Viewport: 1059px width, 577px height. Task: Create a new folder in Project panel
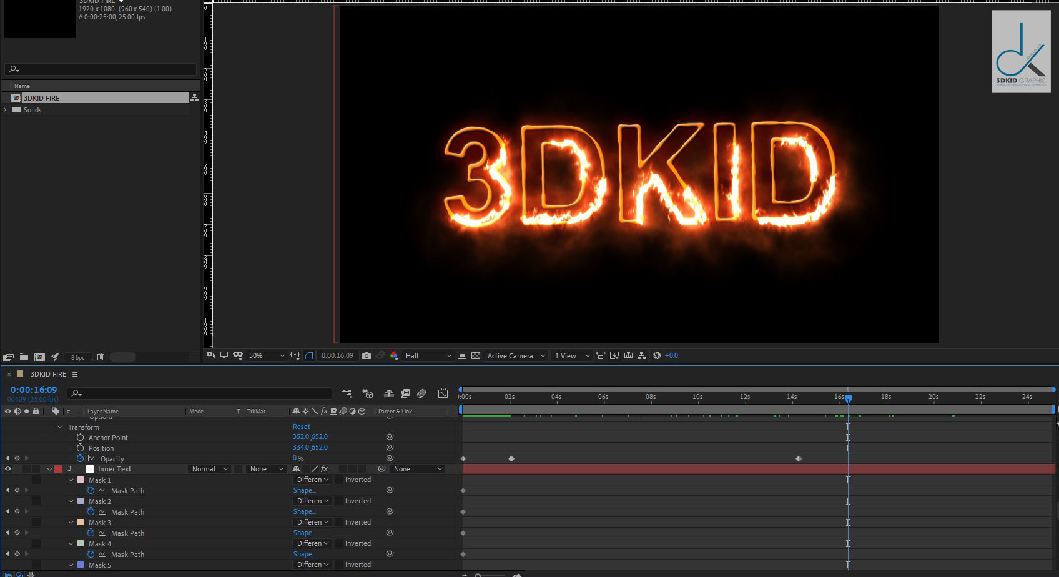pyautogui.click(x=24, y=357)
